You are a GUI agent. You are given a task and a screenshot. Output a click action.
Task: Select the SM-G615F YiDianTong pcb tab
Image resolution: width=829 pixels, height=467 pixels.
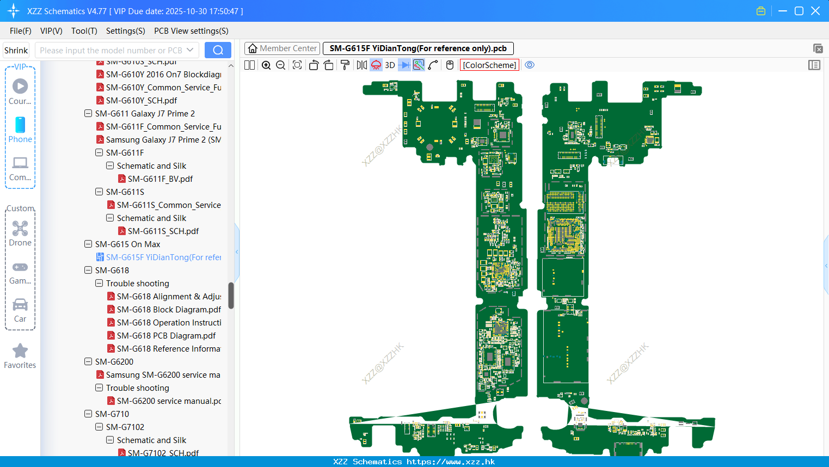click(x=418, y=48)
